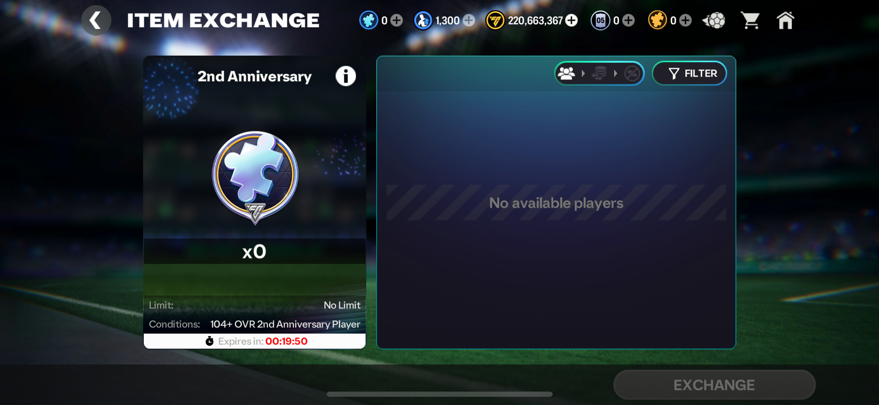
Task: Tap the EXCHANGE button
Action: 714,385
